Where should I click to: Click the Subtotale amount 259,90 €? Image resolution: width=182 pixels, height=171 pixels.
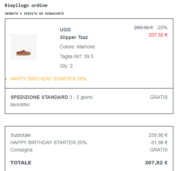tap(158, 135)
